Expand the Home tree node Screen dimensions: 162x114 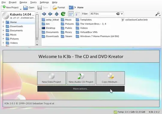click(3, 22)
